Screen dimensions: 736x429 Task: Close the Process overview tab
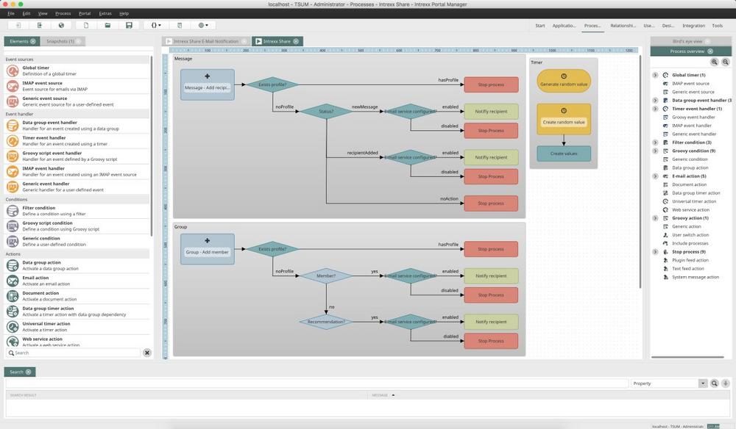[x=710, y=51]
